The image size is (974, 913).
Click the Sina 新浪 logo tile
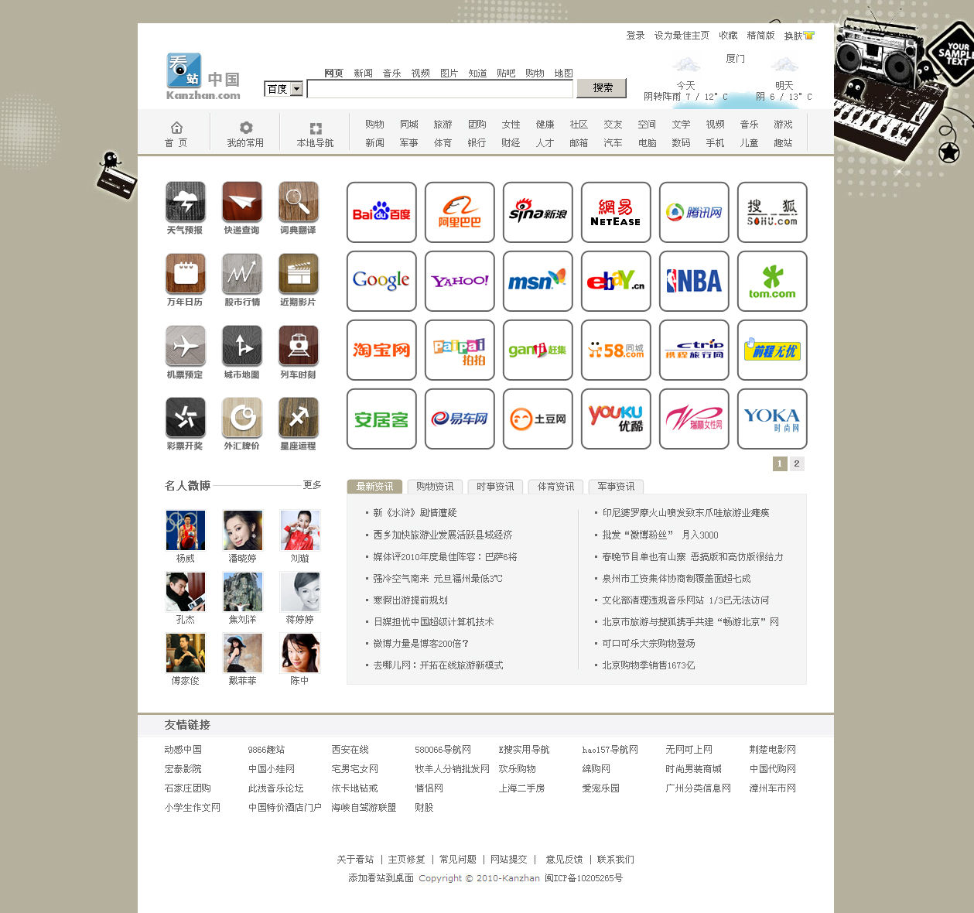[538, 212]
